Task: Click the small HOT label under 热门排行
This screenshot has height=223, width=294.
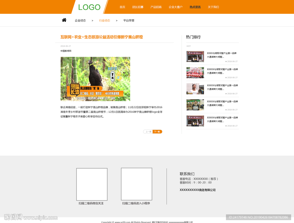Action: pos(189,46)
